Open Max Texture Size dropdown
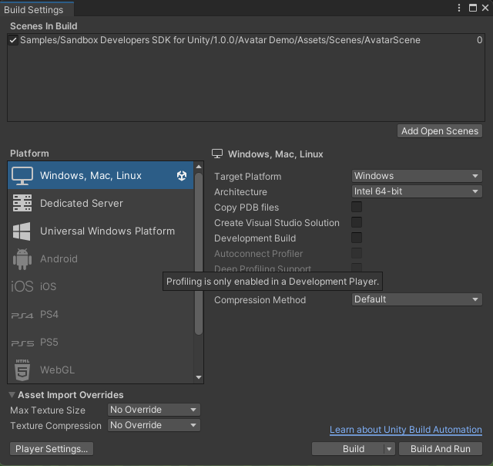Screen dimensions: 493x466 tap(154, 410)
